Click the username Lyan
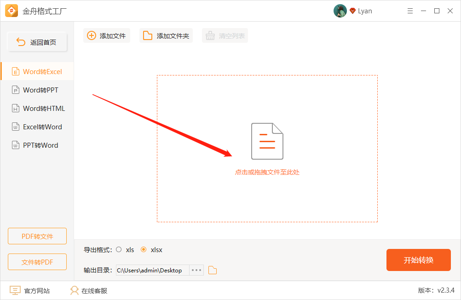Image resolution: width=461 pixels, height=300 pixels. [x=365, y=11]
